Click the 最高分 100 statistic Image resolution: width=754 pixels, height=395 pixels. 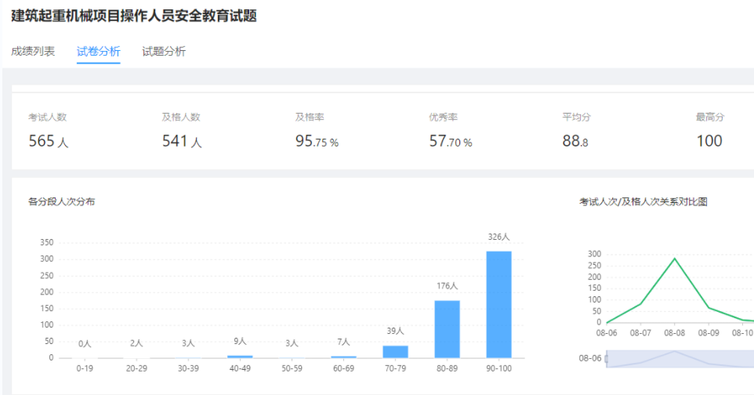coord(709,141)
